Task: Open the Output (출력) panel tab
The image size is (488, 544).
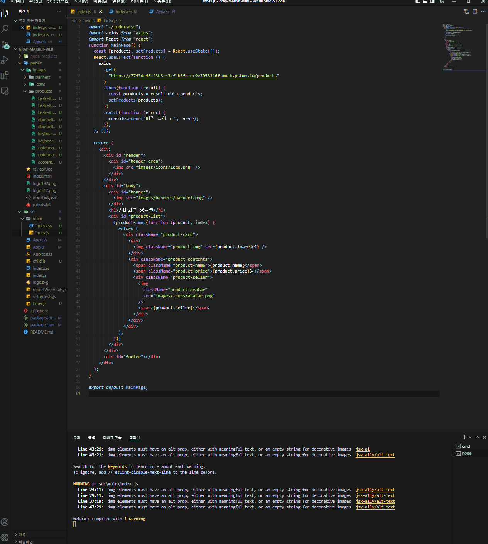Action: tap(91, 438)
